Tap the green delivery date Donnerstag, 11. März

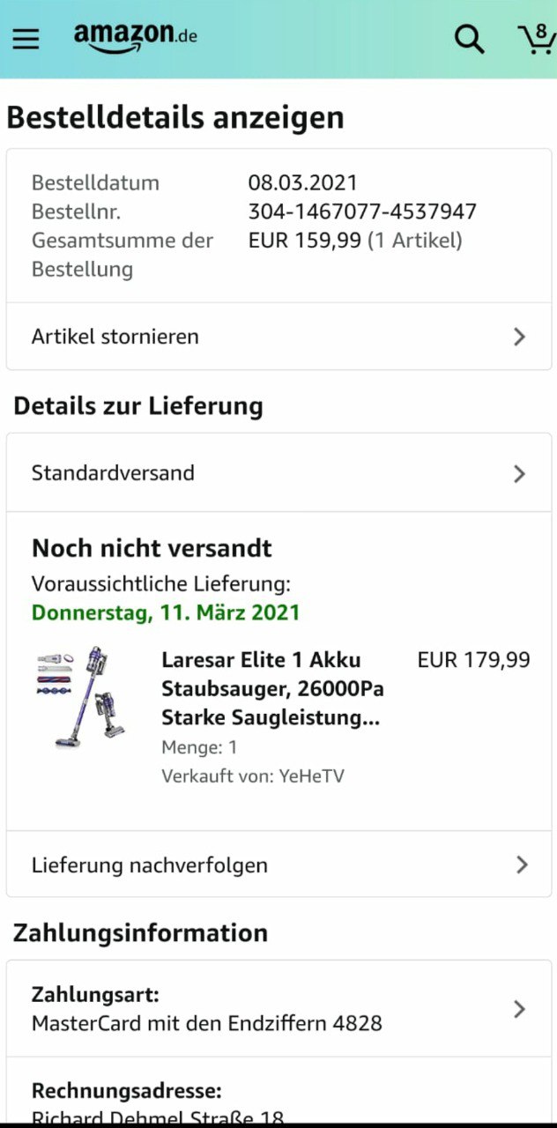tap(166, 612)
